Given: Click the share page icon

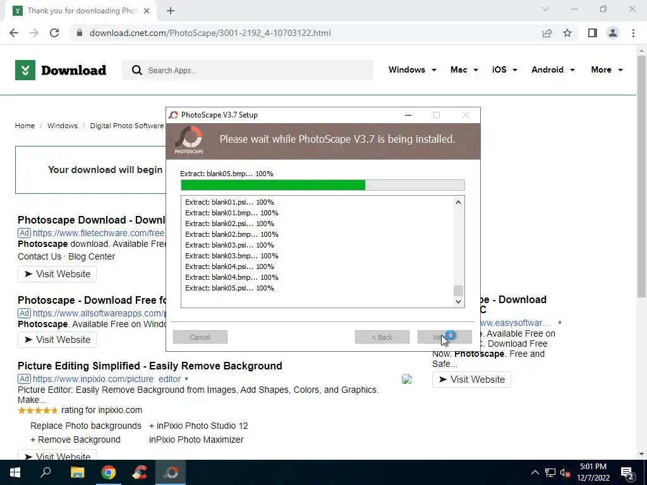Looking at the screenshot, I should coord(547,33).
